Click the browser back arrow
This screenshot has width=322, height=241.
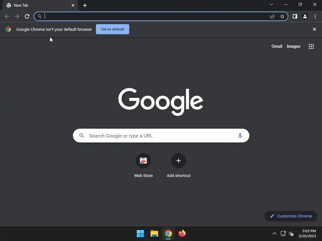(x=7, y=16)
